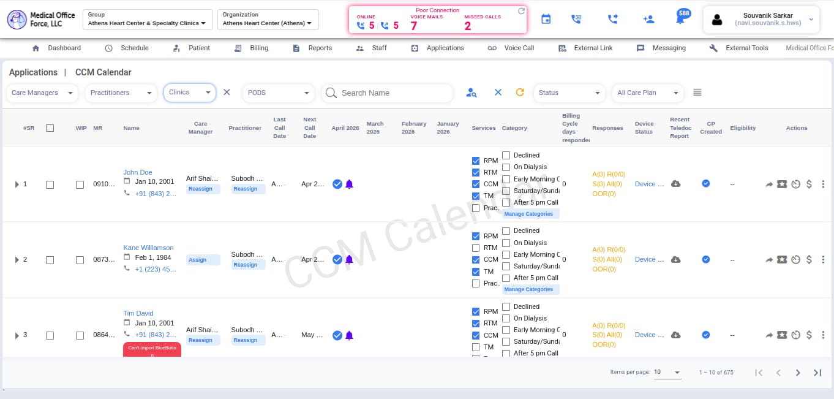Check On Dialysis category for Kane Williamson
Screen dimensions: 834x399
tap(506, 243)
